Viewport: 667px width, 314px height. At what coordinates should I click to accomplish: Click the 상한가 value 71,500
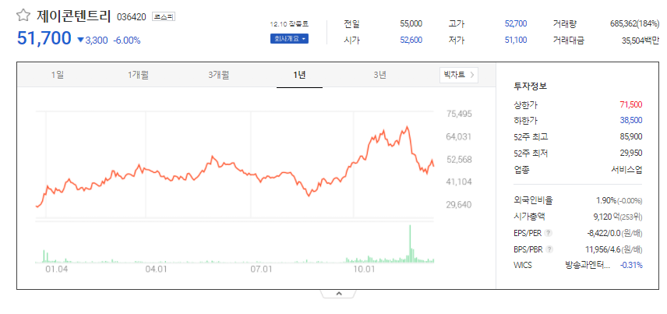tap(631, 104)
